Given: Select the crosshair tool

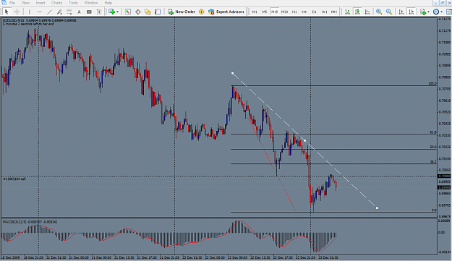Looking at the screenshot, I should [17, 12].
